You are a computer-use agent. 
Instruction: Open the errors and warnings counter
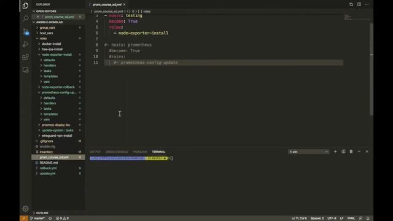coord(62,219)
